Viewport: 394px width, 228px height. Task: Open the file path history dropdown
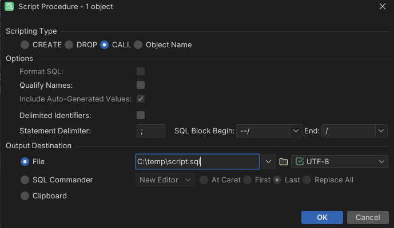tap(268, 162)
